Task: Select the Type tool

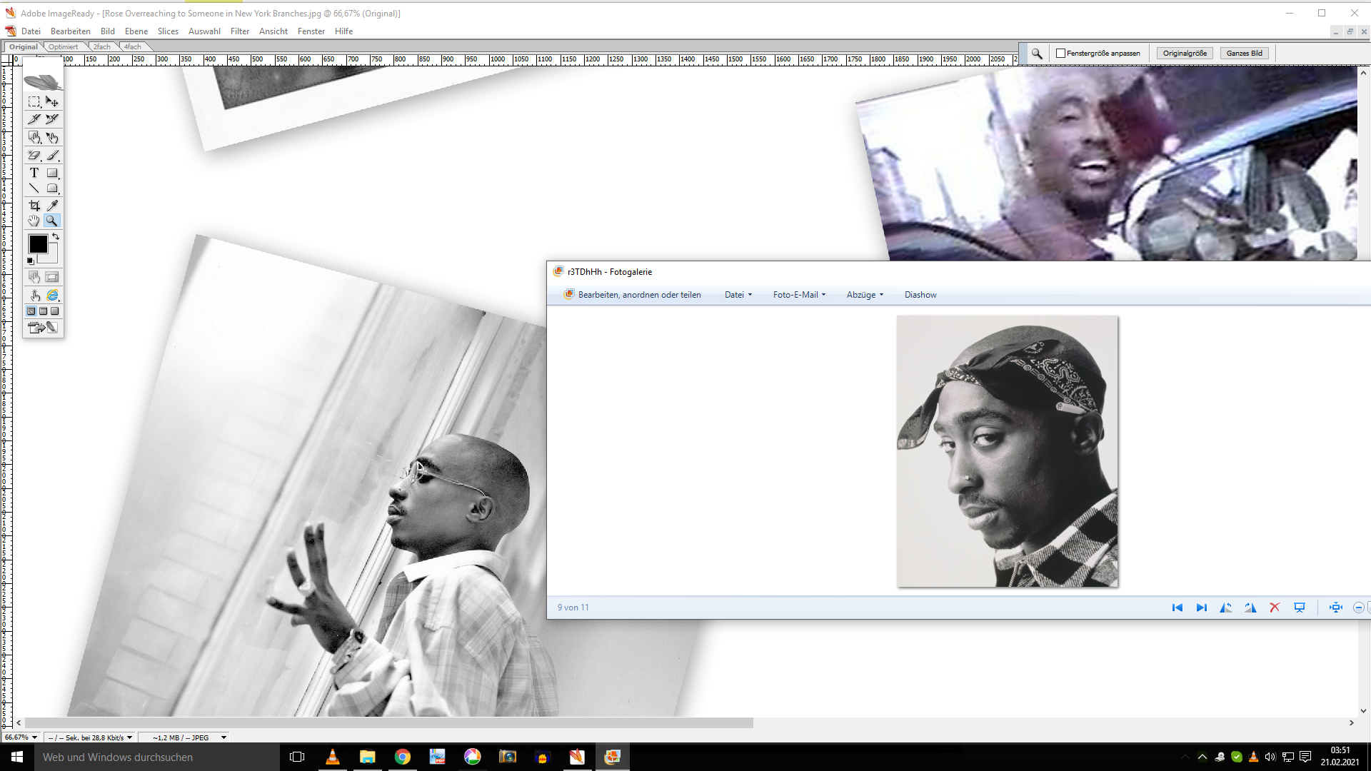Action: click(34, 173)
